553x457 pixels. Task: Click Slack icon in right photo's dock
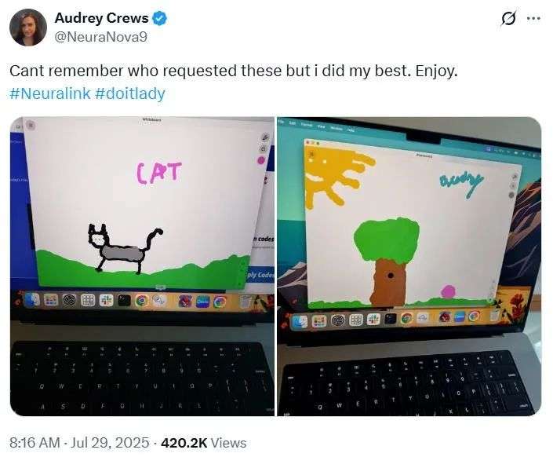pos(373,320)
